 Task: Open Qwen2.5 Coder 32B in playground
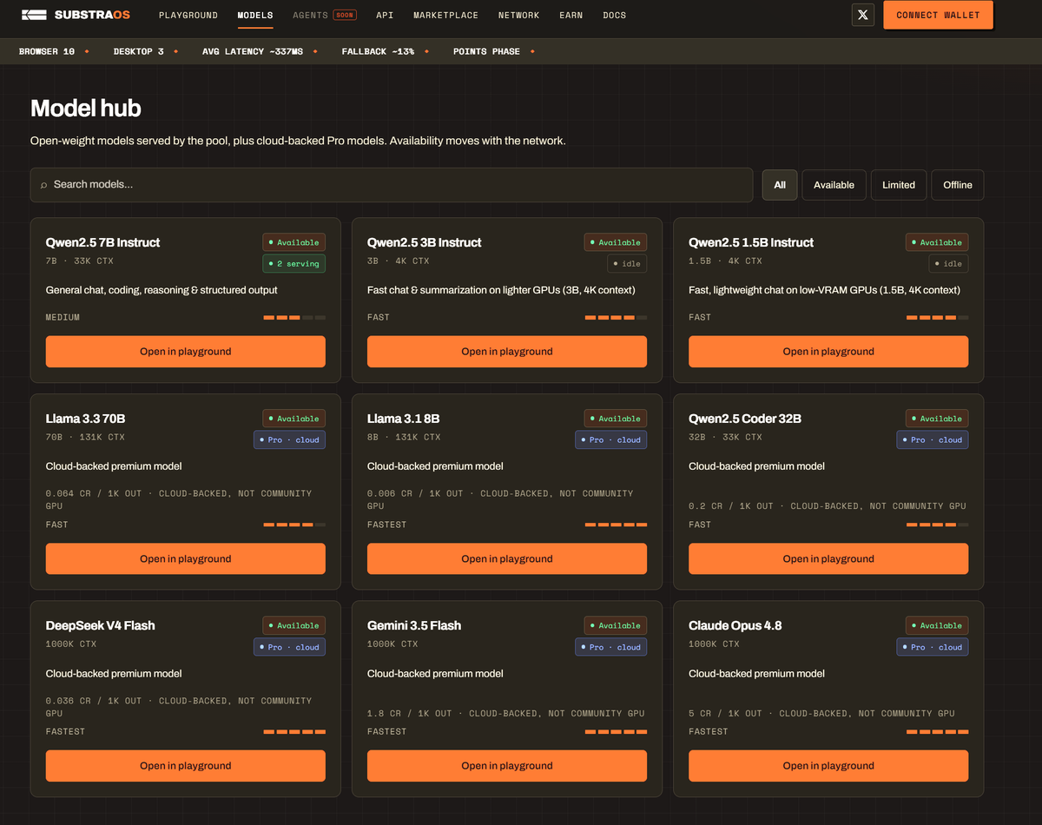828,559
